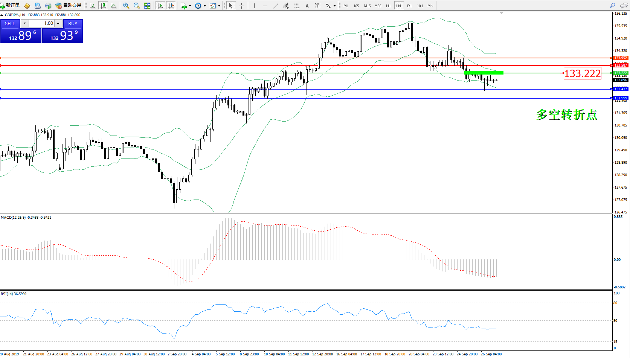Toggle the 自动交易 auto trading button

pos(68,6)
